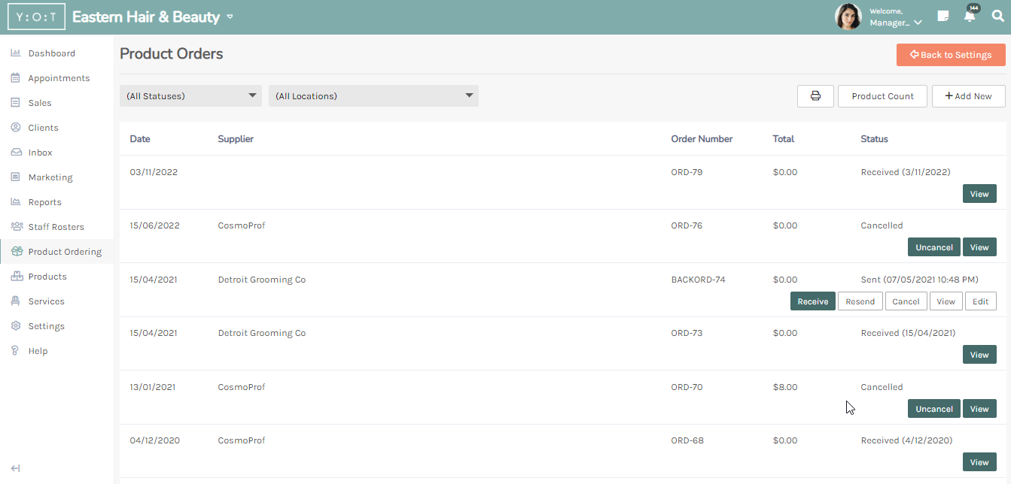Open Appointments menu item
The width and height of the screenshot is (1011, 484).
(59, 78)
